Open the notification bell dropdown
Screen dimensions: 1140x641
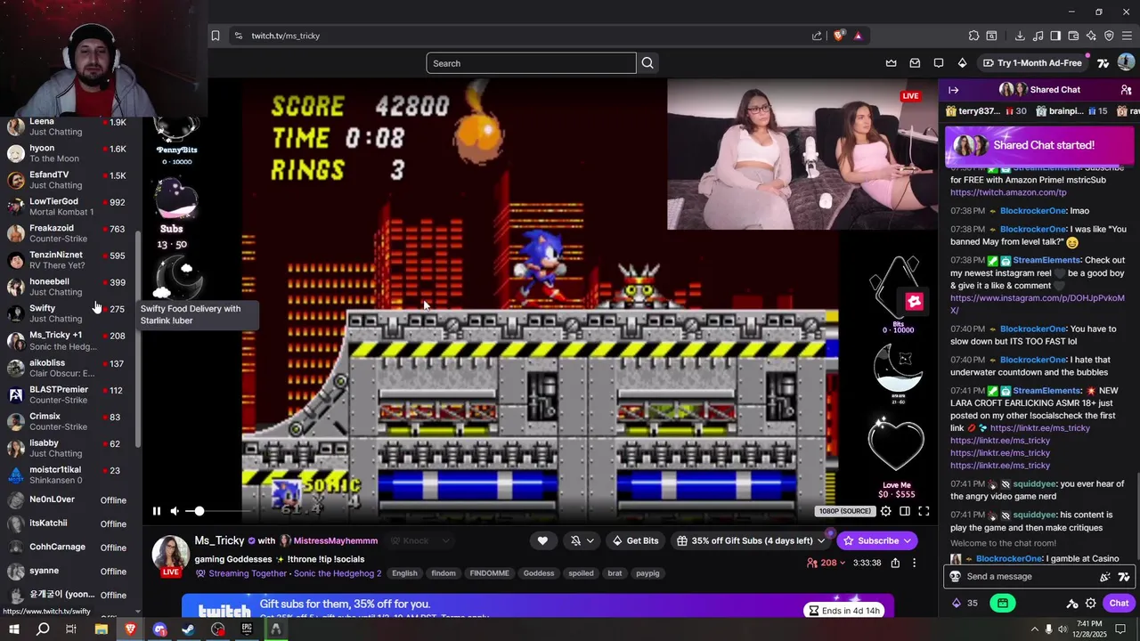582,540
